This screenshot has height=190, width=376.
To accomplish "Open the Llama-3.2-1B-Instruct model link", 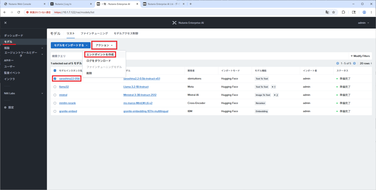I will coord(136,87).
